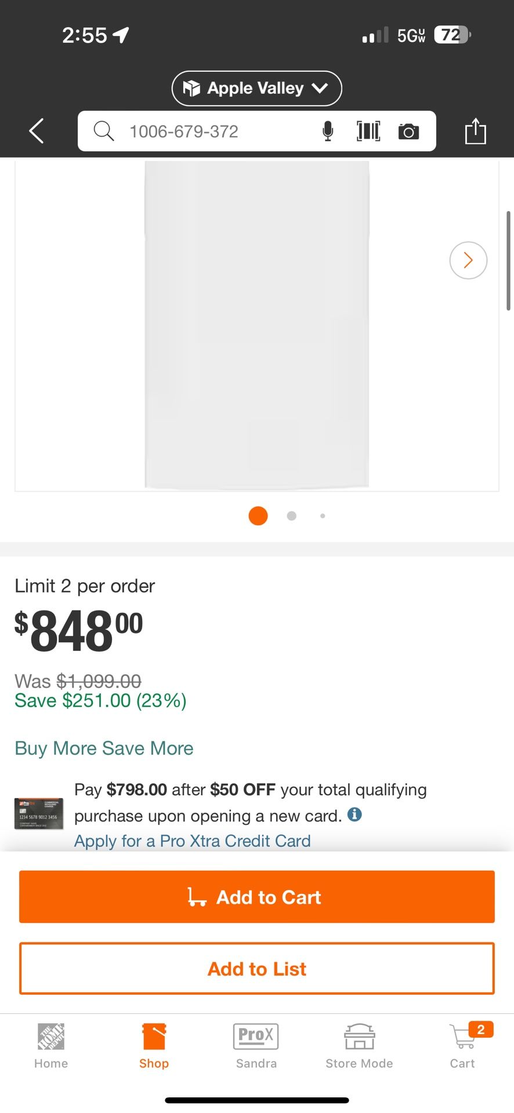Select the second carousel dot indicator
The image size is (514, 1113).
[x=291, y=516]
